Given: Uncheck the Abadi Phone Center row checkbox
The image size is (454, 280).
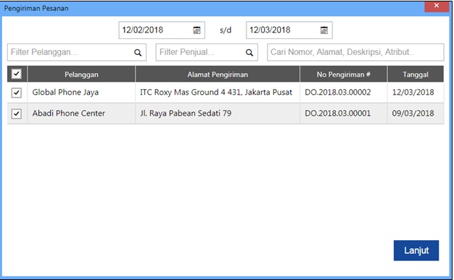Looking at the screenshot, I should click(x=17, y=114).
